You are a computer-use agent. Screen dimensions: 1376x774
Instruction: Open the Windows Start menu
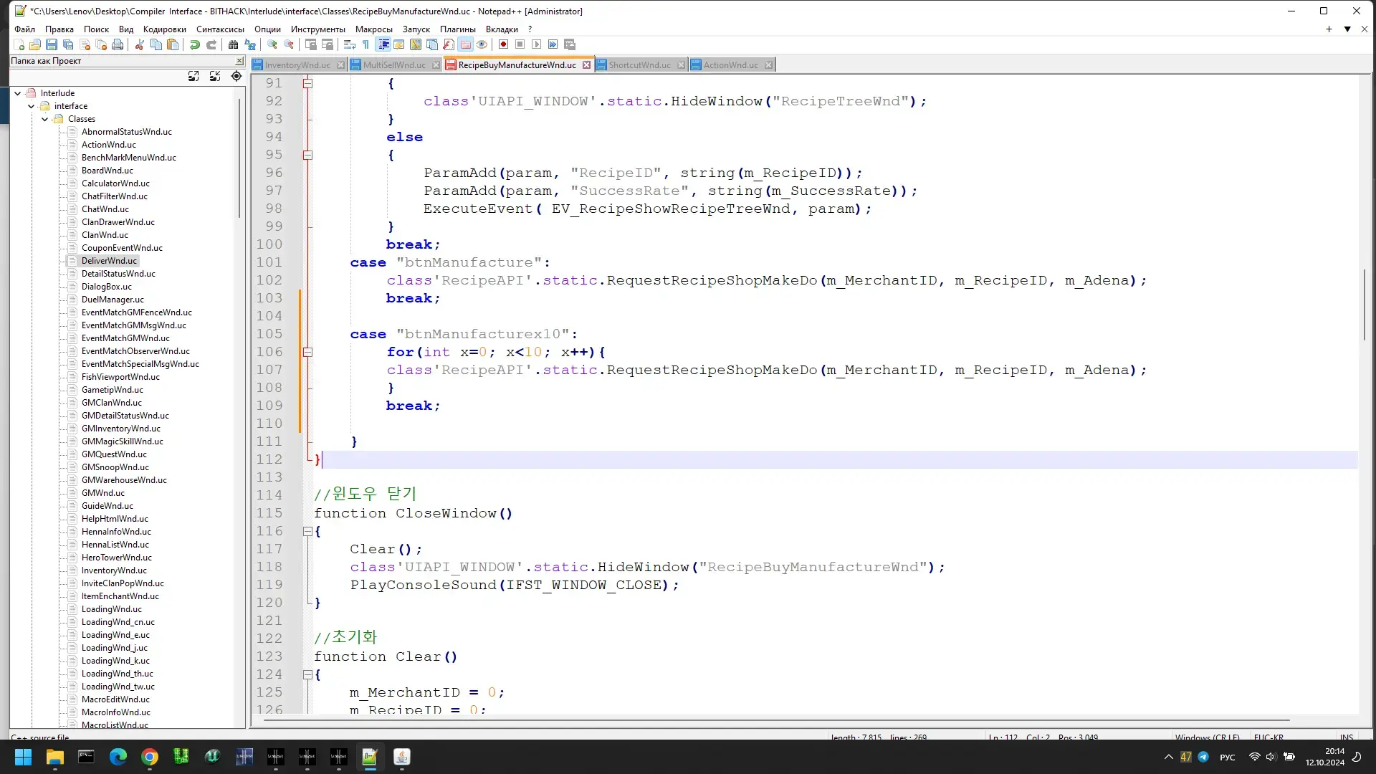tap(23, 757)
